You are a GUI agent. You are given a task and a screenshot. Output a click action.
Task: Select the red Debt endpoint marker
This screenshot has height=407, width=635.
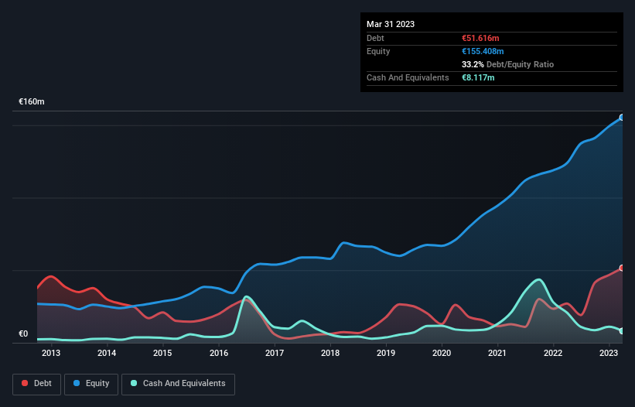pyautogui.click(x=622, y=268)
